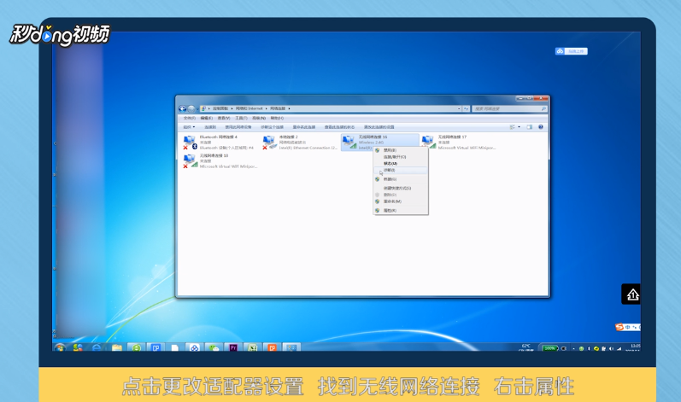
Task: Click the 网络和 Internet breadcrumb segment
Action: [249, 108]
